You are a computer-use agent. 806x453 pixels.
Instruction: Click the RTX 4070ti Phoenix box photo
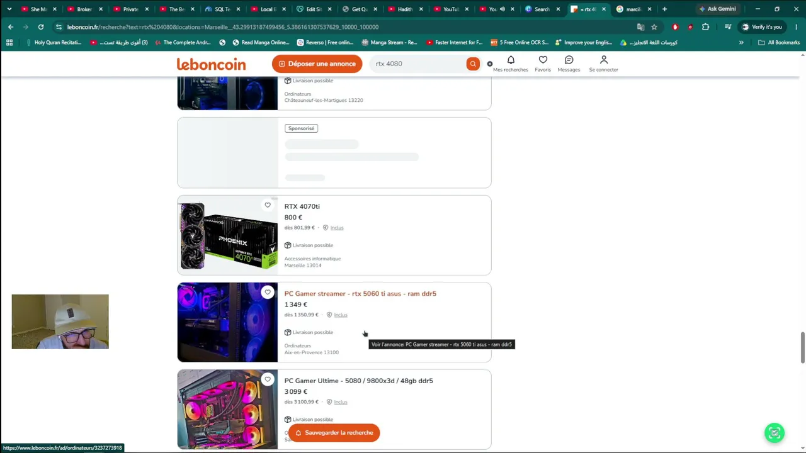tap(227, 235)
